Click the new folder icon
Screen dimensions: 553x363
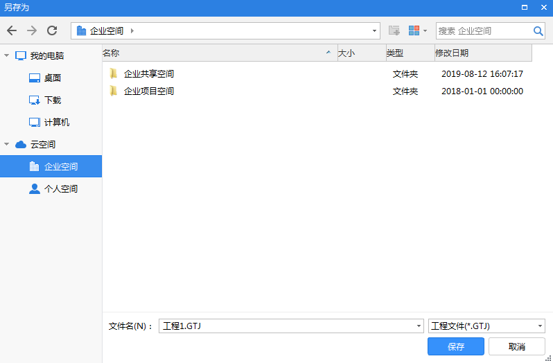pyautogui.click(x=394, y=30)
